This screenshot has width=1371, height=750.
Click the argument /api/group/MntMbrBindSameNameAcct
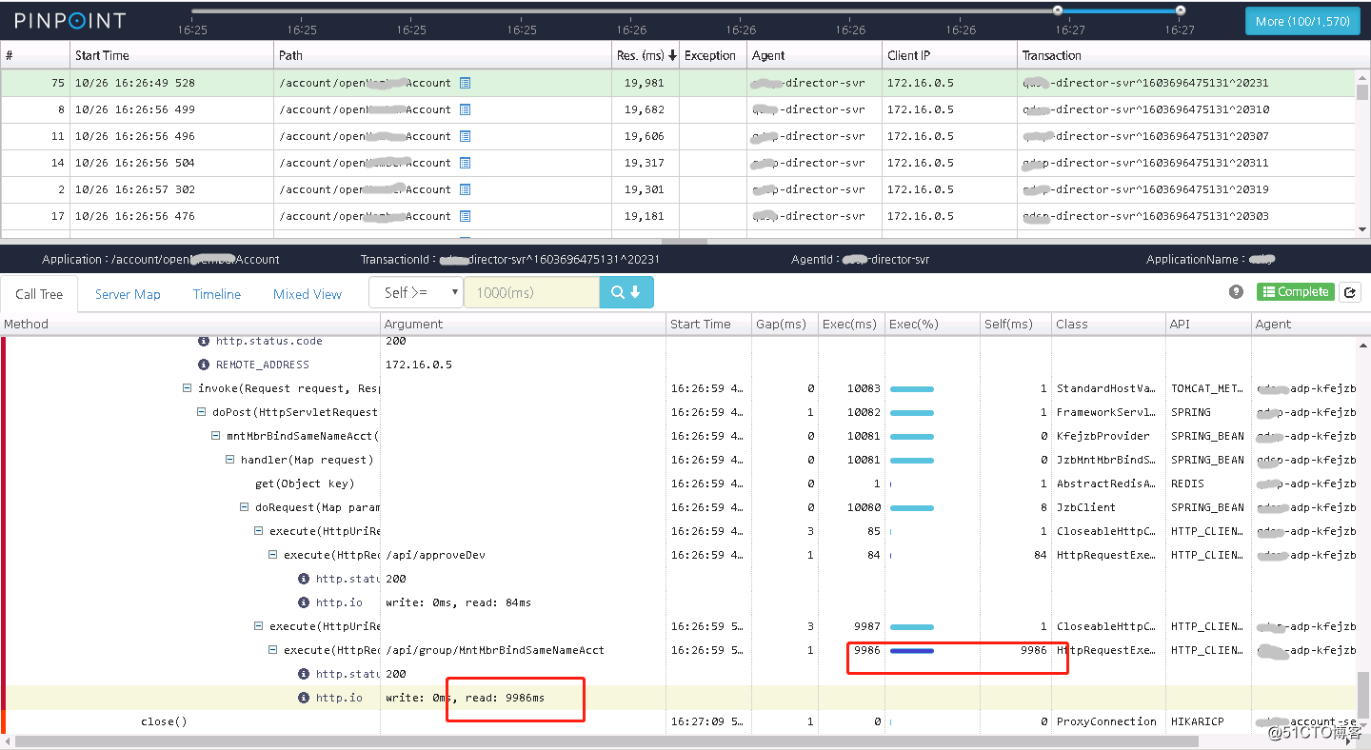point(495,650)
